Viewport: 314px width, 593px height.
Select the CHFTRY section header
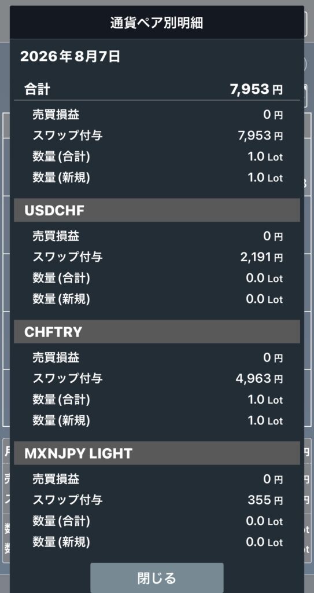point(157,332)
